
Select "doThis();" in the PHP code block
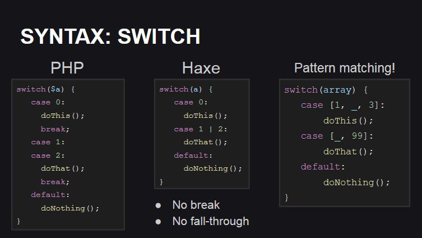(x=62, y=116)
